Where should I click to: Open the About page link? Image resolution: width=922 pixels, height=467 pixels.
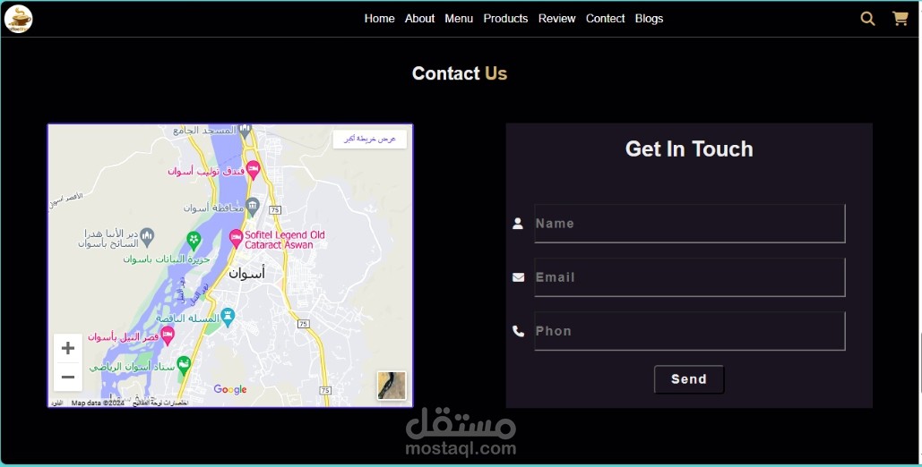coord(419,19)
